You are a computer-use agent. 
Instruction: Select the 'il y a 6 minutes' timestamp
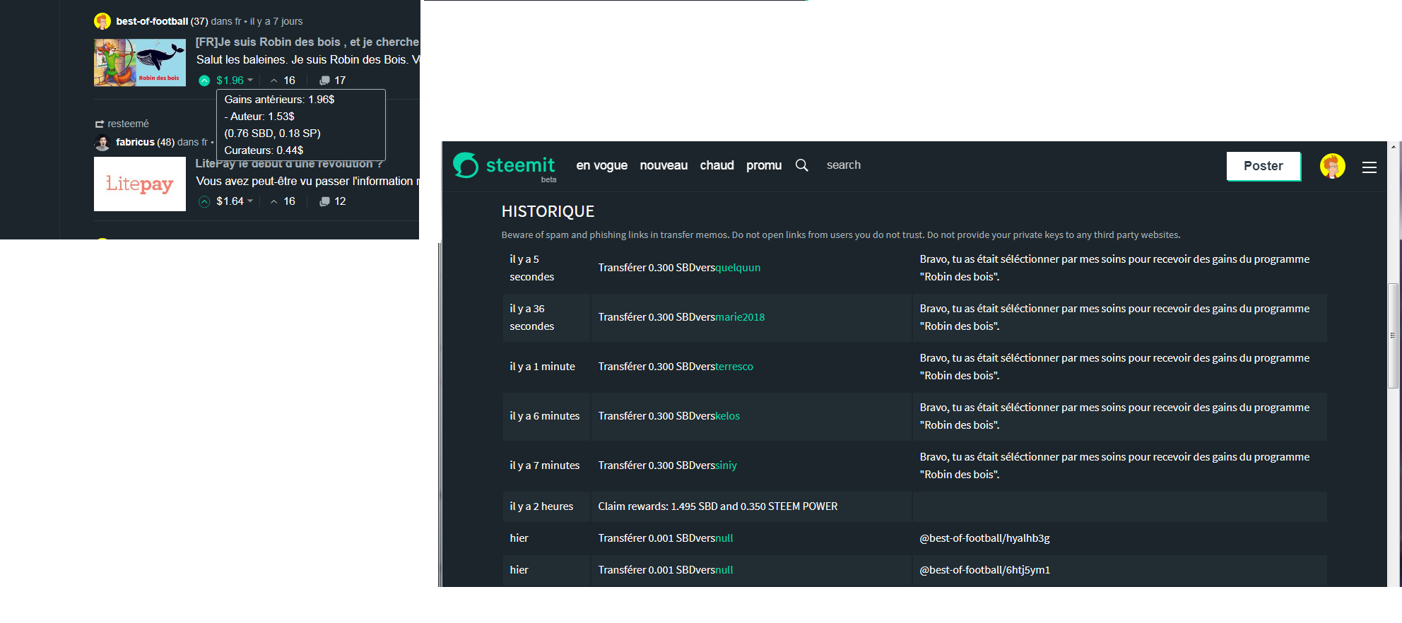544,416
